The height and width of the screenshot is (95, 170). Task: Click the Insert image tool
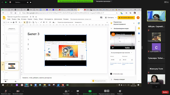[29, 22]
